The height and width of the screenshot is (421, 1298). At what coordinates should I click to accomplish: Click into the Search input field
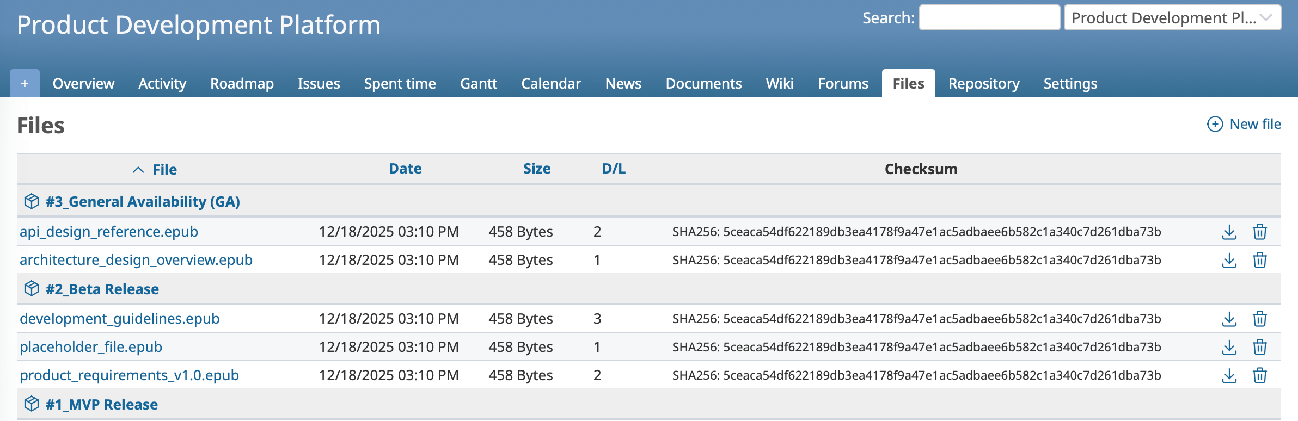pos(990,18)
